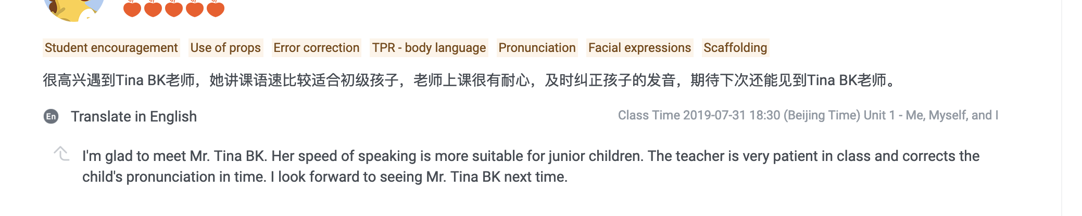
Task: Select the Student encouragement tag
Action: click(x=111, y=48)
